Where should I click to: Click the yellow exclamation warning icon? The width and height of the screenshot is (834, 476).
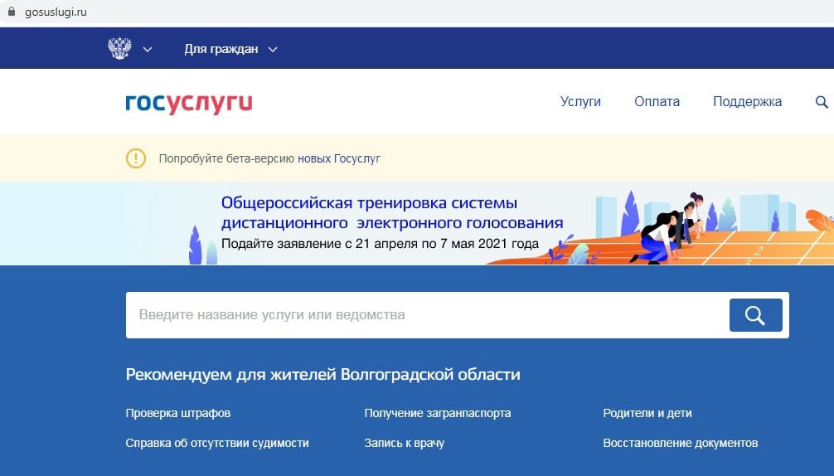coord(136,158)
